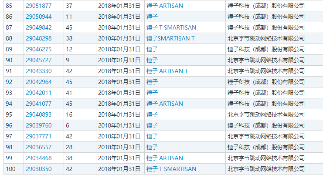Click trademark name 锤子 in row 86
The width and height of the screenshot is (323, 178).
pyautogui.click(x=152, y=17)
